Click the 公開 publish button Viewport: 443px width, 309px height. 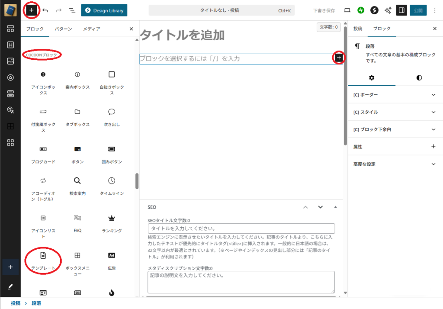pos(418,10)
